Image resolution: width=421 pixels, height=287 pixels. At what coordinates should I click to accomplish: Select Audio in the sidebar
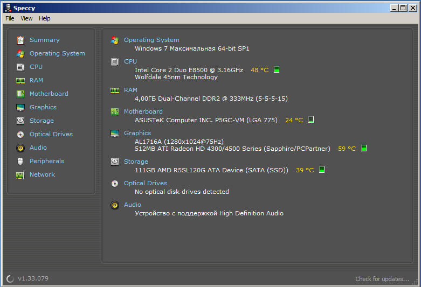(38, 148)
